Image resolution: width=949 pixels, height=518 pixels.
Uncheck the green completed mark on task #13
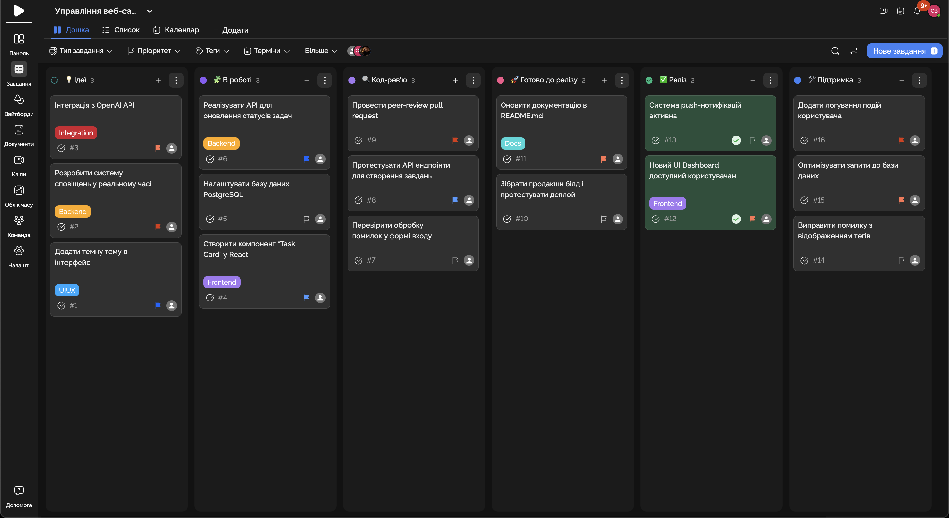click(x=736, y=140)
